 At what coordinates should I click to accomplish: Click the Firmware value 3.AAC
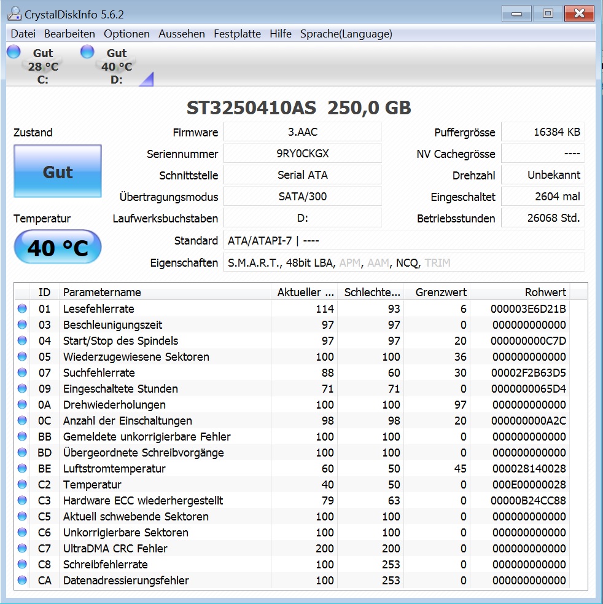(x=303, y=132)
